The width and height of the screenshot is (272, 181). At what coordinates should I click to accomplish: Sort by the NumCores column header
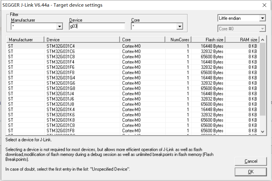pyautogui.click(x=178, y=40)
